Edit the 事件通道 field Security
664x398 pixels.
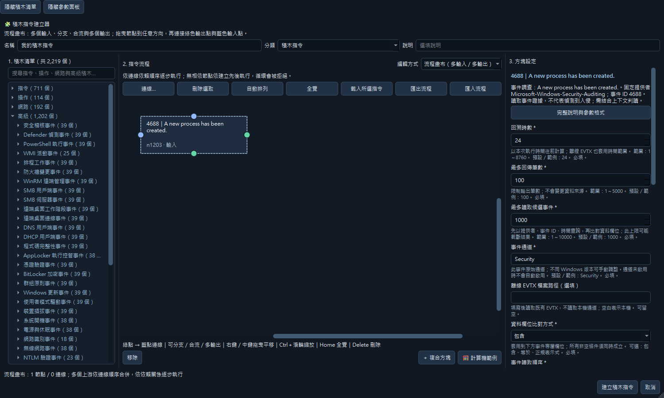point(581,259)
